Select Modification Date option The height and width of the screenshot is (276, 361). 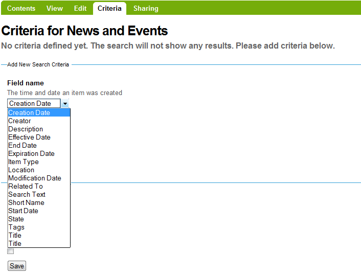pos(34,178)
